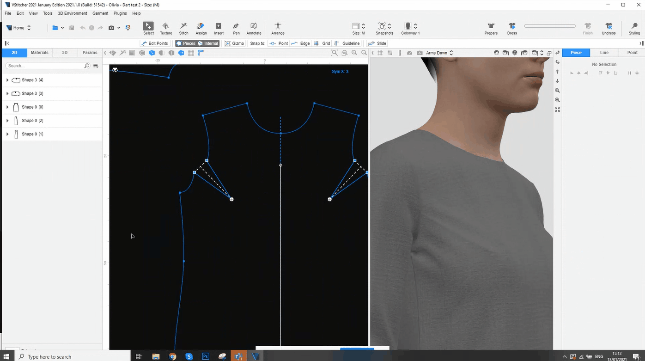Enable snap to Guideline
Screen dimensions: 645x361
point(347,43)
